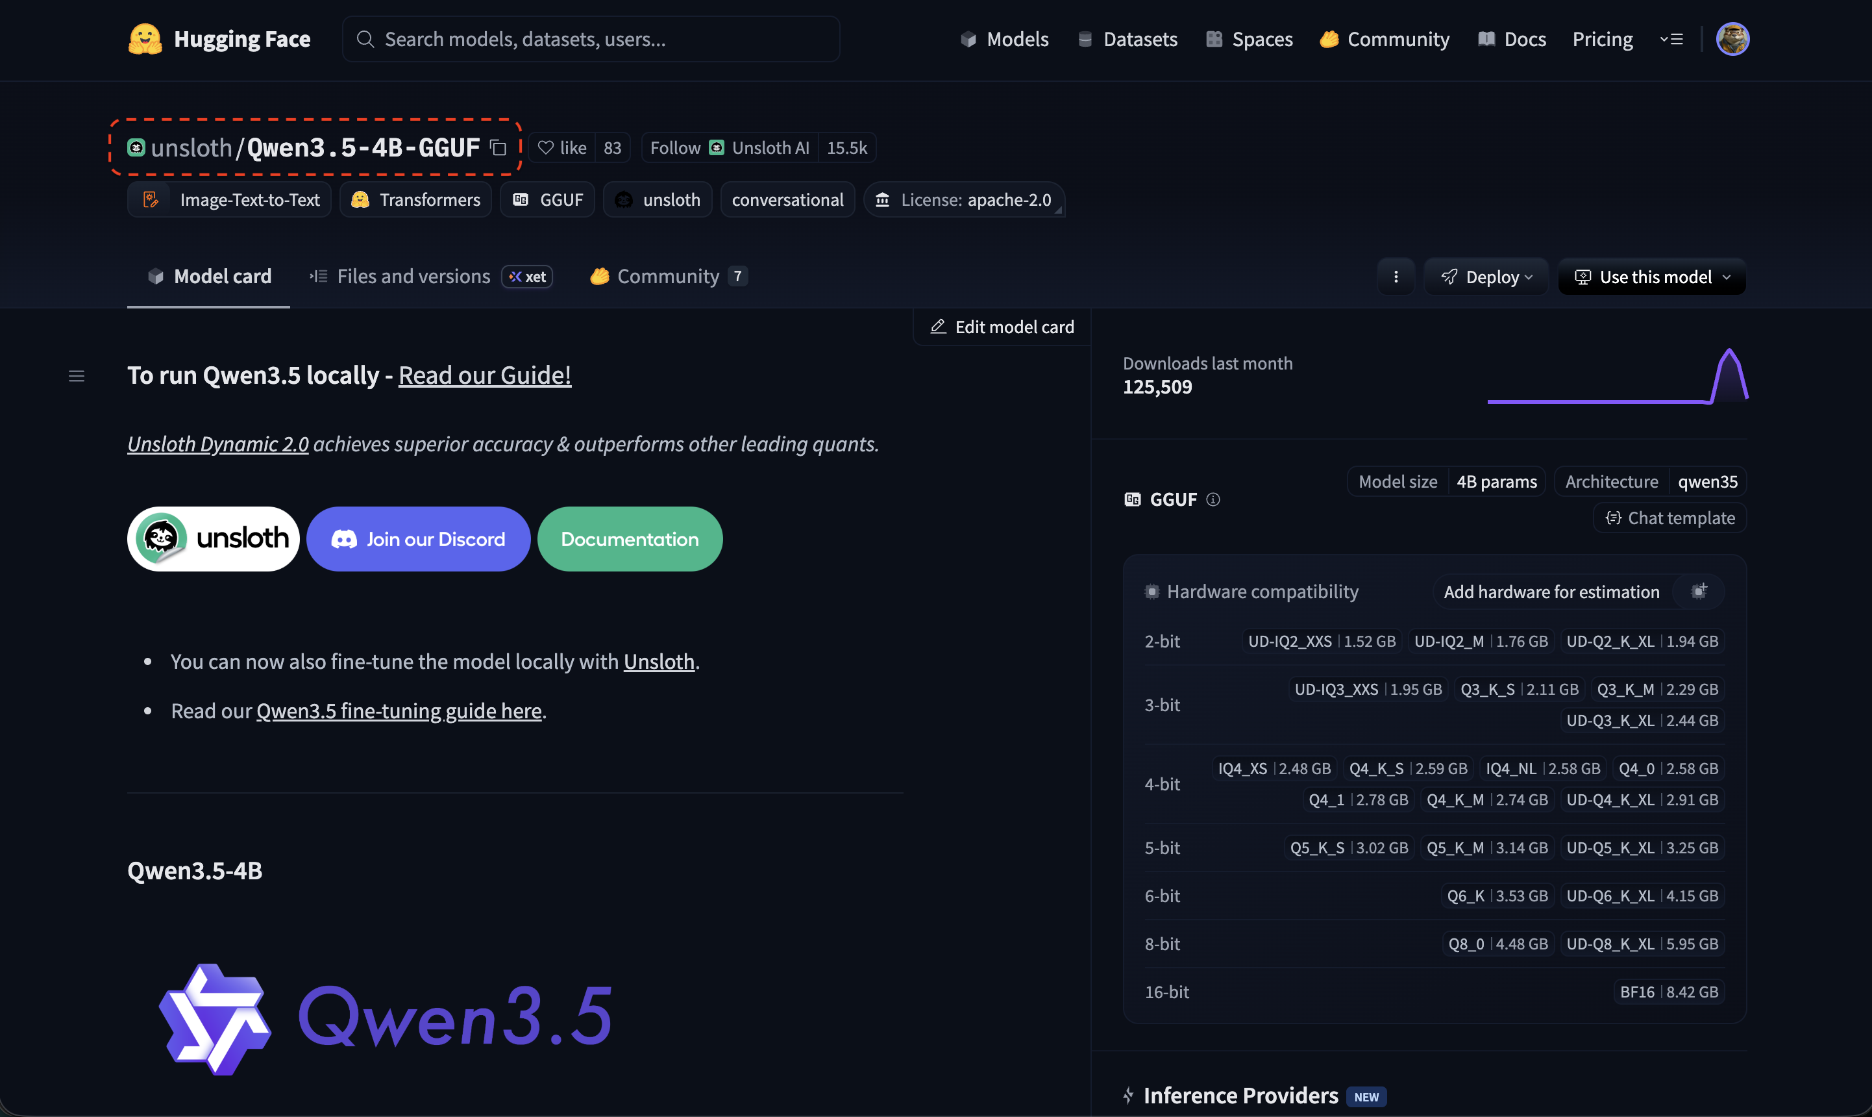1872x1117 pixels.
Task: Expand the navigation overflow menu
Action: 1671,39
